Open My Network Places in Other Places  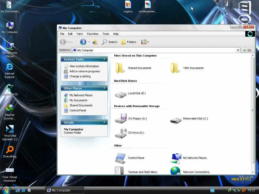(81, 95)
